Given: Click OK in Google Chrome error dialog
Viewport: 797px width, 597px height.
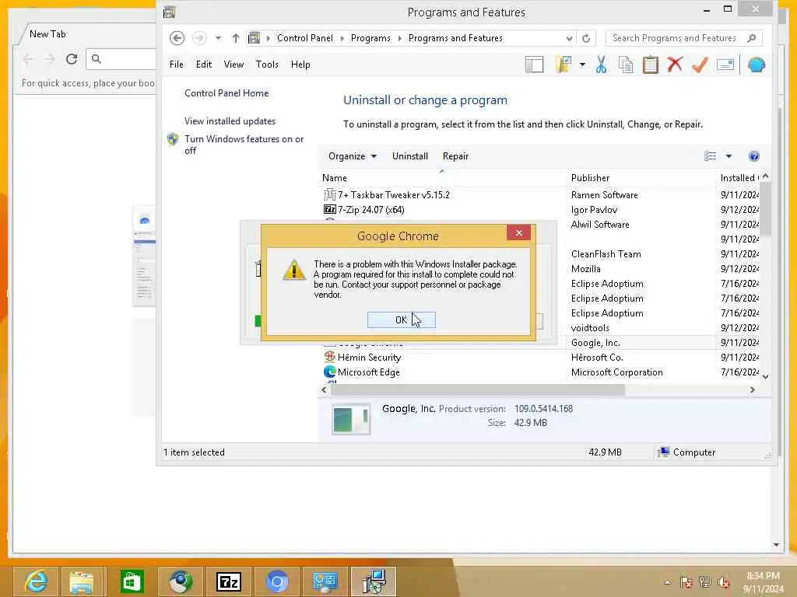Looking at the screenshot, I should (401, 319).
